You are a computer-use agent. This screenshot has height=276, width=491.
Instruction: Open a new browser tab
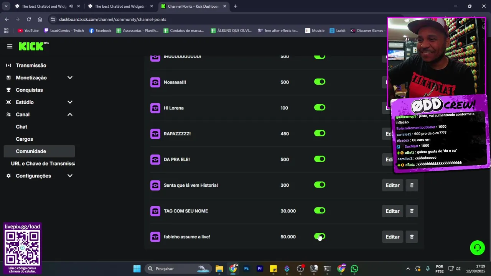coord(236,6)
